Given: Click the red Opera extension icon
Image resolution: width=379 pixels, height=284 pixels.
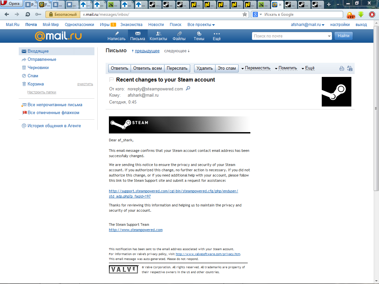Looking at the screenshot, I should [x=372, y=14].
